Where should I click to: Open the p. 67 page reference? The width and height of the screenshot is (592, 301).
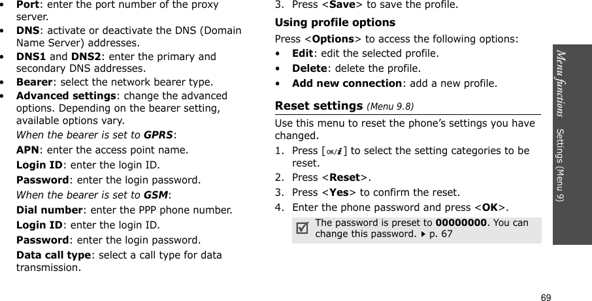pyautogui.click(x=400, y=234)
